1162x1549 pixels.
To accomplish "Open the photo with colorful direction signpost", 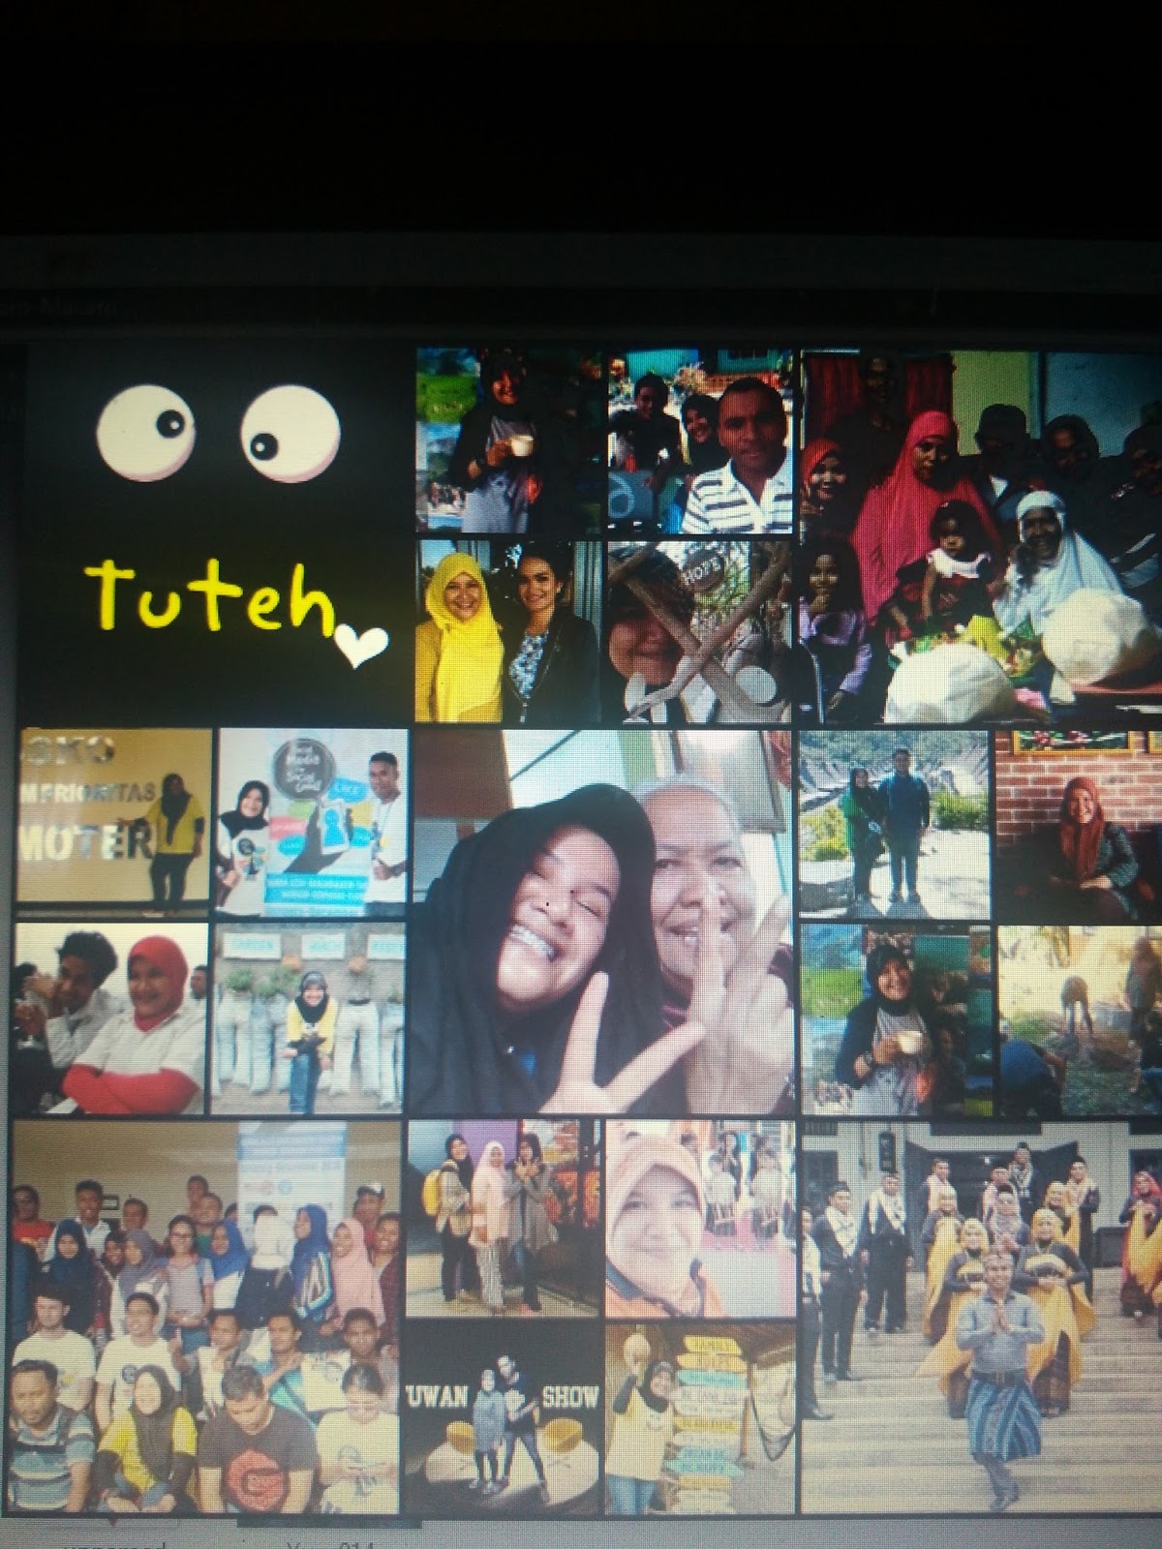I will [700, 1417].
